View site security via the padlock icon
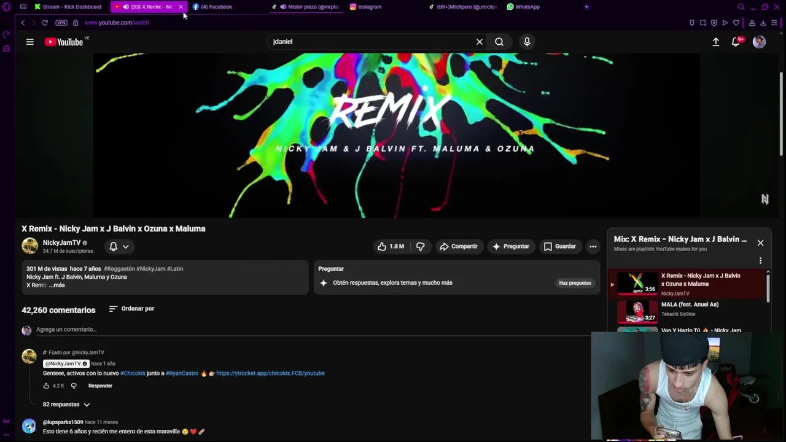 pos(76,23)
